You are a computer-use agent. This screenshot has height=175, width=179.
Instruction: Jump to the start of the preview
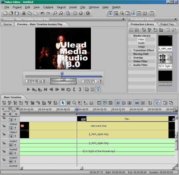point(45,89)
